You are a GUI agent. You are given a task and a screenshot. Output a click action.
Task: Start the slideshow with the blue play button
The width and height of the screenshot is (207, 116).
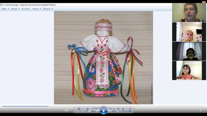(103, 111)
